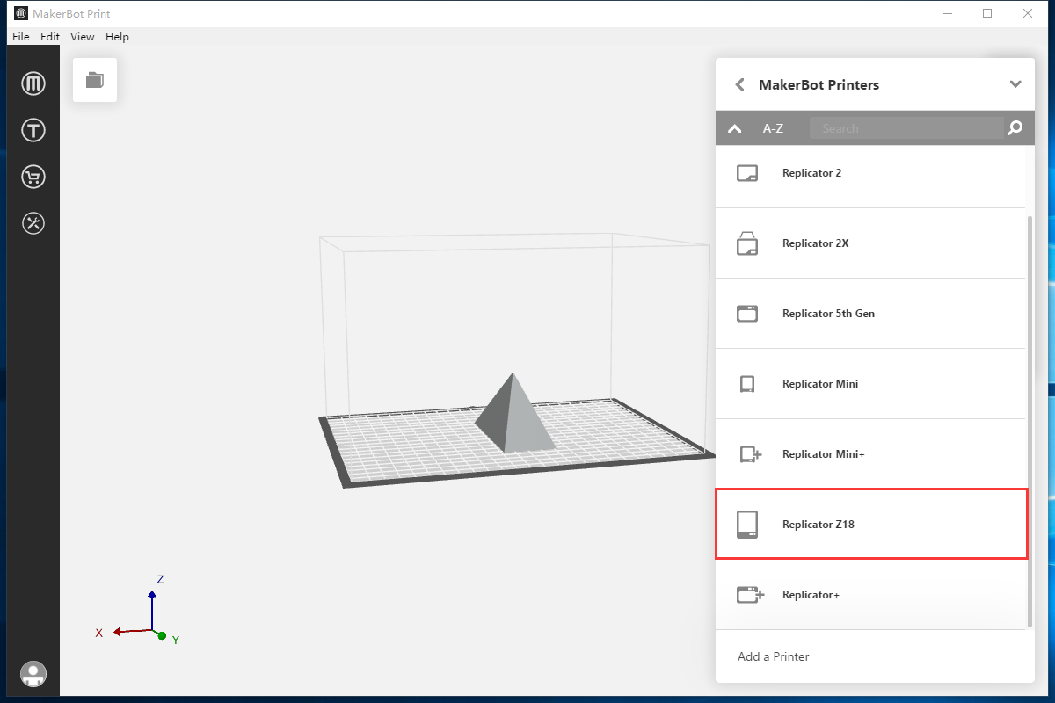Click the printer Search field
The width and height of the screenshot is (1055, 703).
pyautogui.click(x=906, y=128)
